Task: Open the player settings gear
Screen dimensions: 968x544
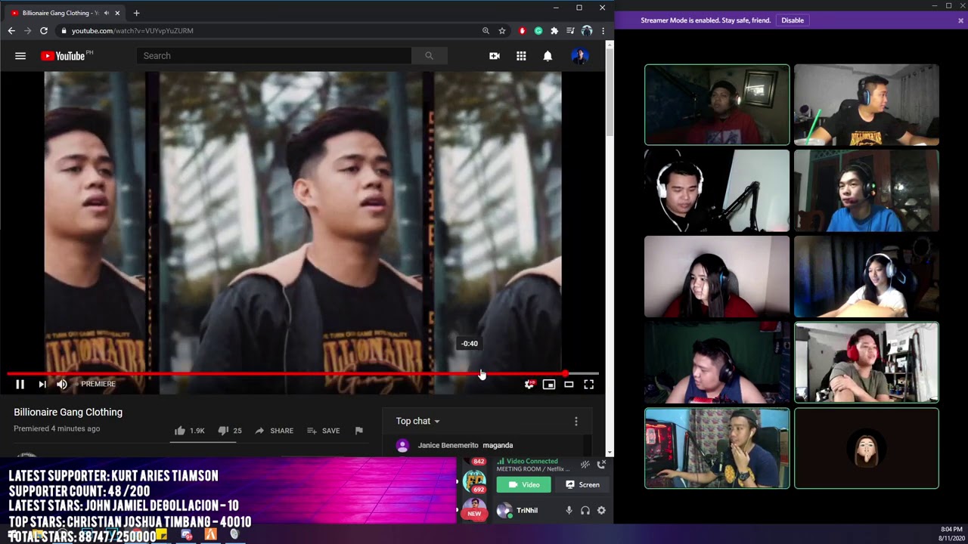Action: 529,384
